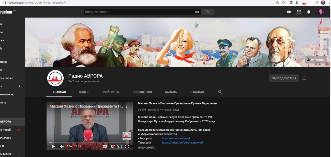Open the Chrome three-dot menu
The width and height of the screenshot is (331, 157).
click(x=329, y=3)
